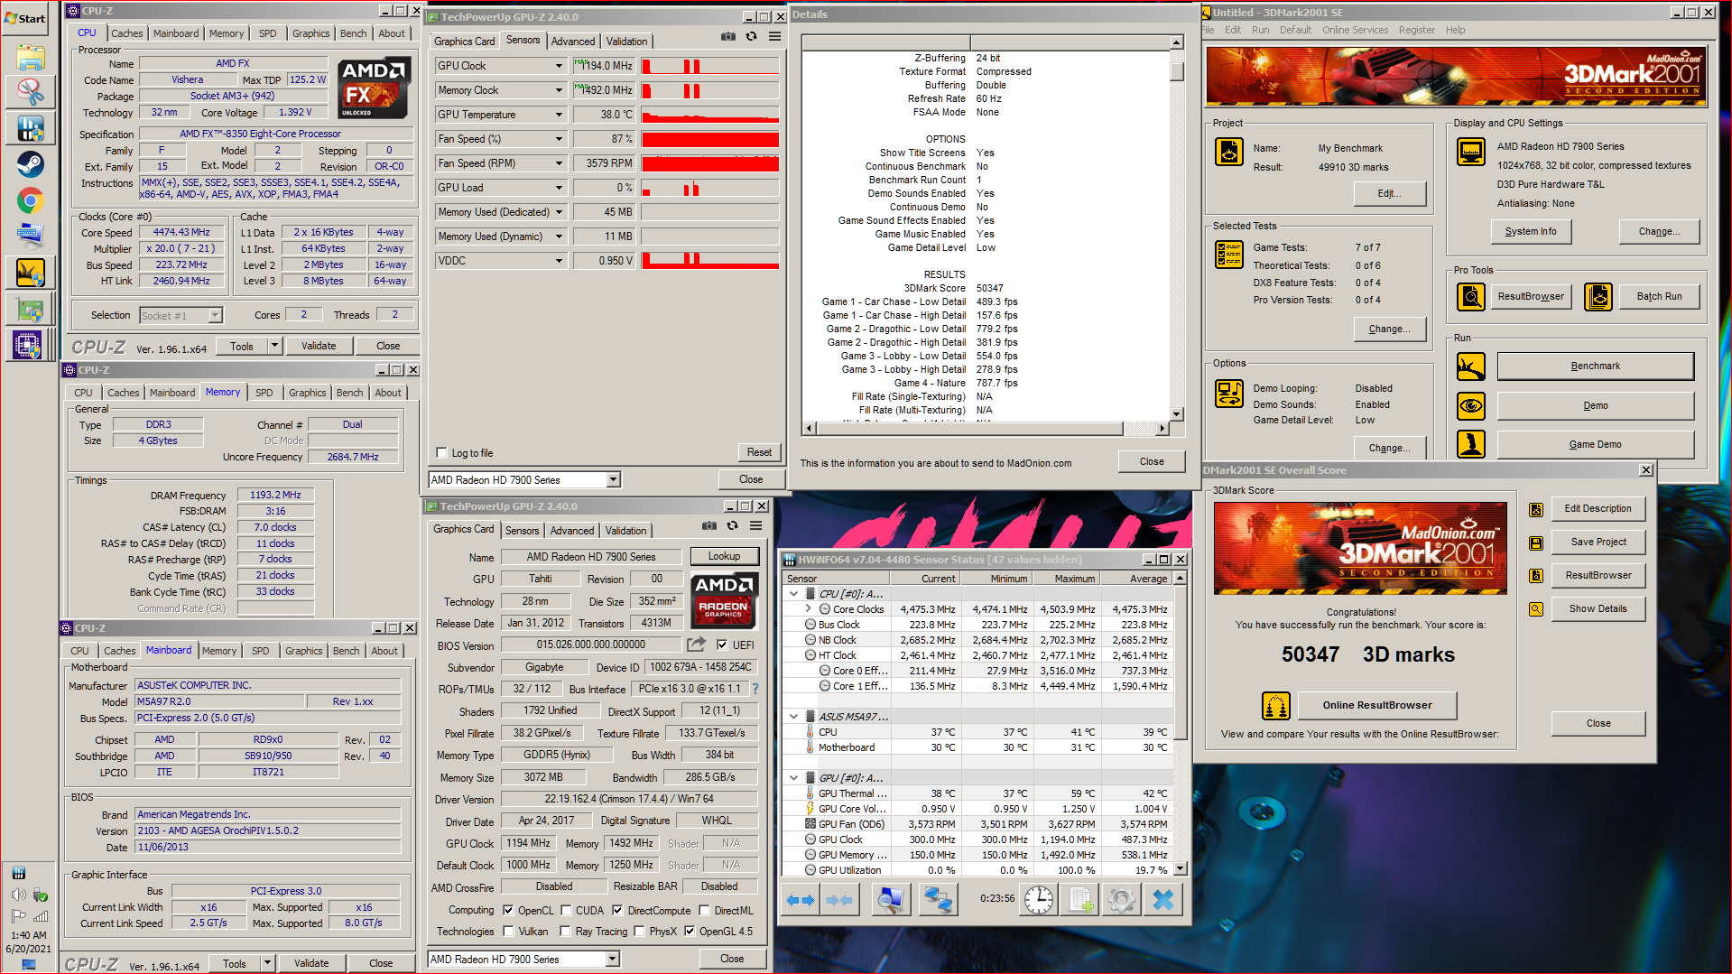Toggle the OpenCL checkbox

[x=508, y=910]
